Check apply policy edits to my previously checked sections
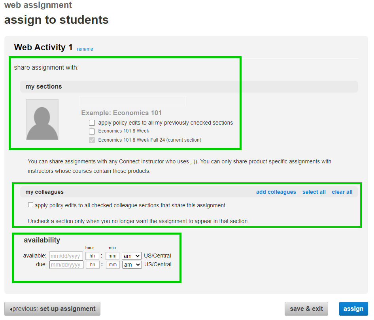This screenshot has height=320, width=374. pyautogui.click(x=92, y=123)
